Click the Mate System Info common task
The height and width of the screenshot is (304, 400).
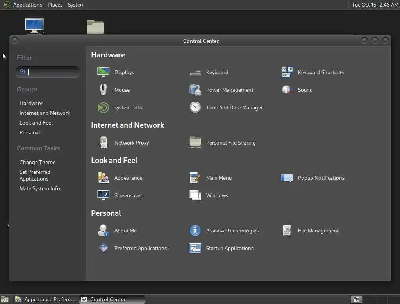pos(40,188)
